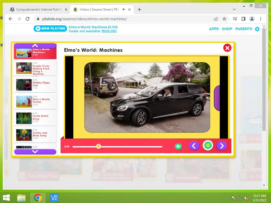The image size is (271, 203).
Task: Click the video progress slider knob
Action: coord(98,146)
